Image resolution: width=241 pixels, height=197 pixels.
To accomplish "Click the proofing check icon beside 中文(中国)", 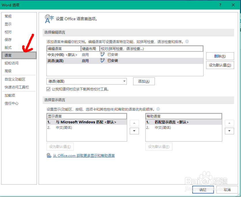I will coord(102,55).
